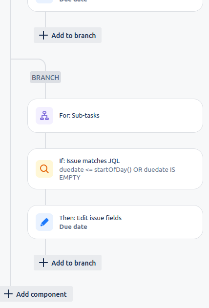Screen dimensions: 209x308
Task: Click the For: Sub-tasks title text
Action: (80, 116)
